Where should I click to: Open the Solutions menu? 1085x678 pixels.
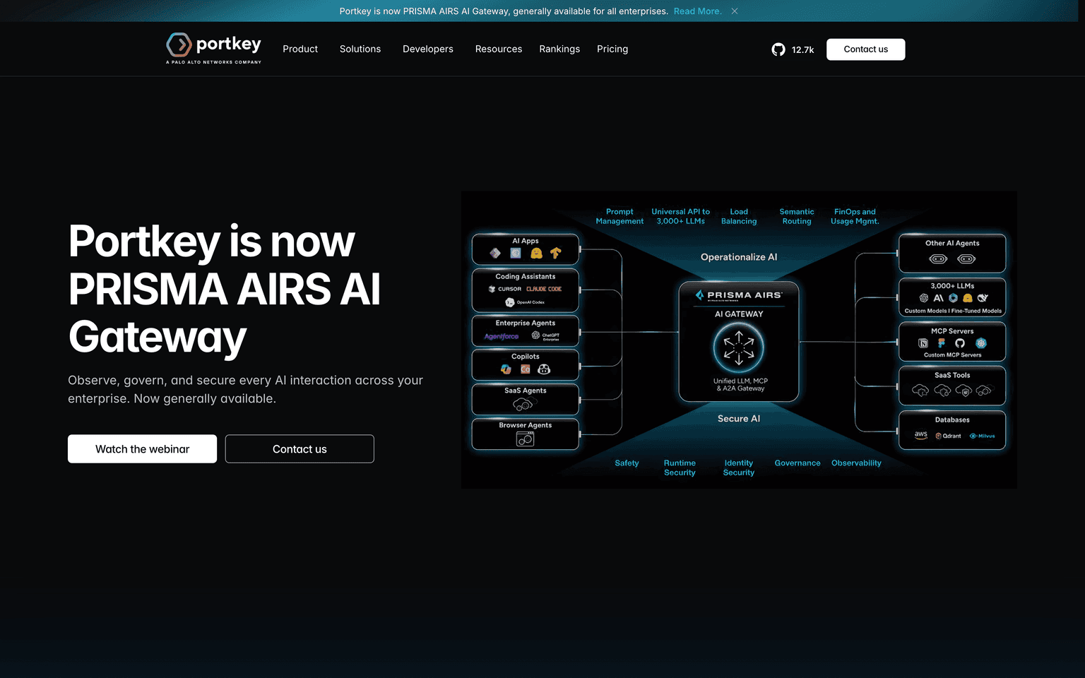point(360,49)
